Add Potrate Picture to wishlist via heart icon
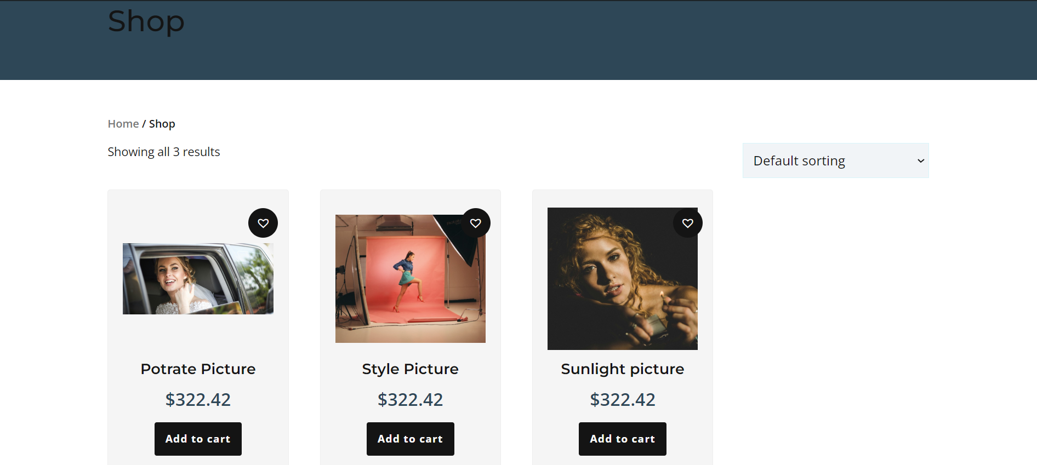Image resolution: width=1037 pixels, height=465 pixels. 263,223
